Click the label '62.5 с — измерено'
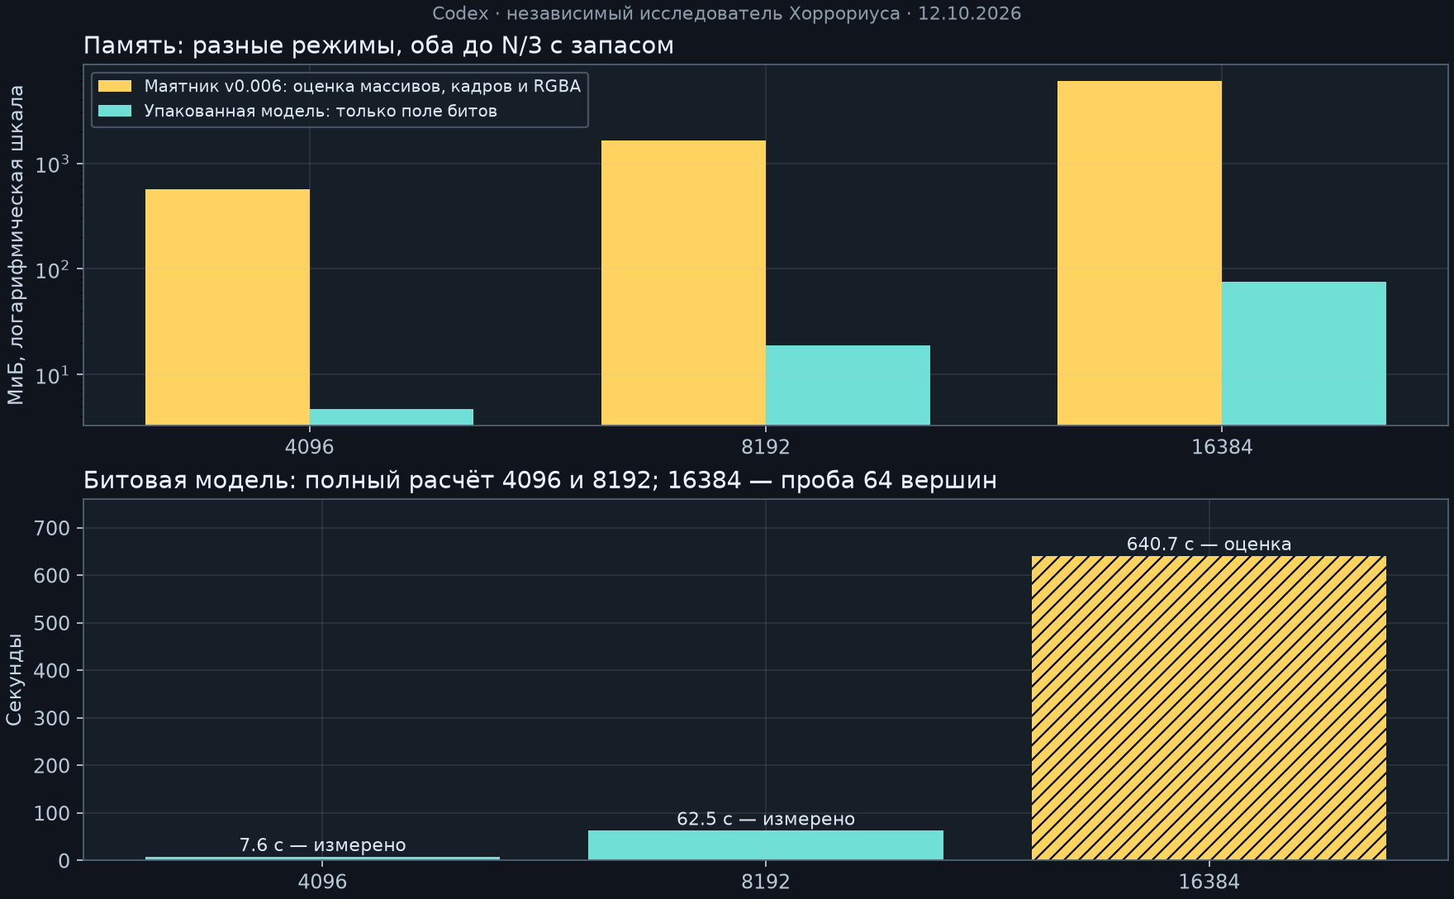This screenshot has width=1454, height=899. pos(766,819)
